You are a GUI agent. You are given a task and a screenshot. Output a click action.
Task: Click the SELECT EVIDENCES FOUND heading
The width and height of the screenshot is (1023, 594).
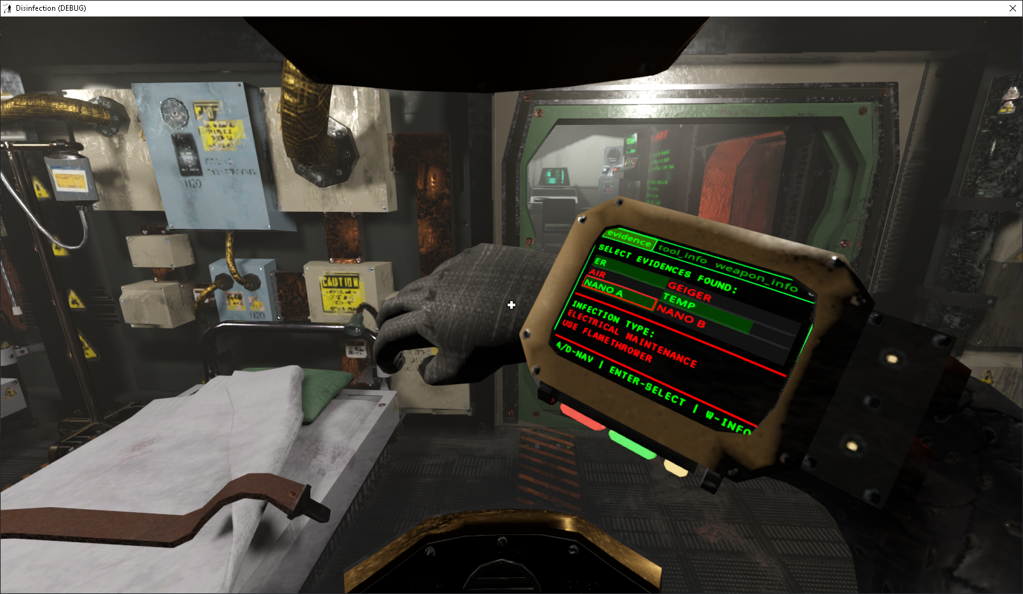tap(667, 269)
